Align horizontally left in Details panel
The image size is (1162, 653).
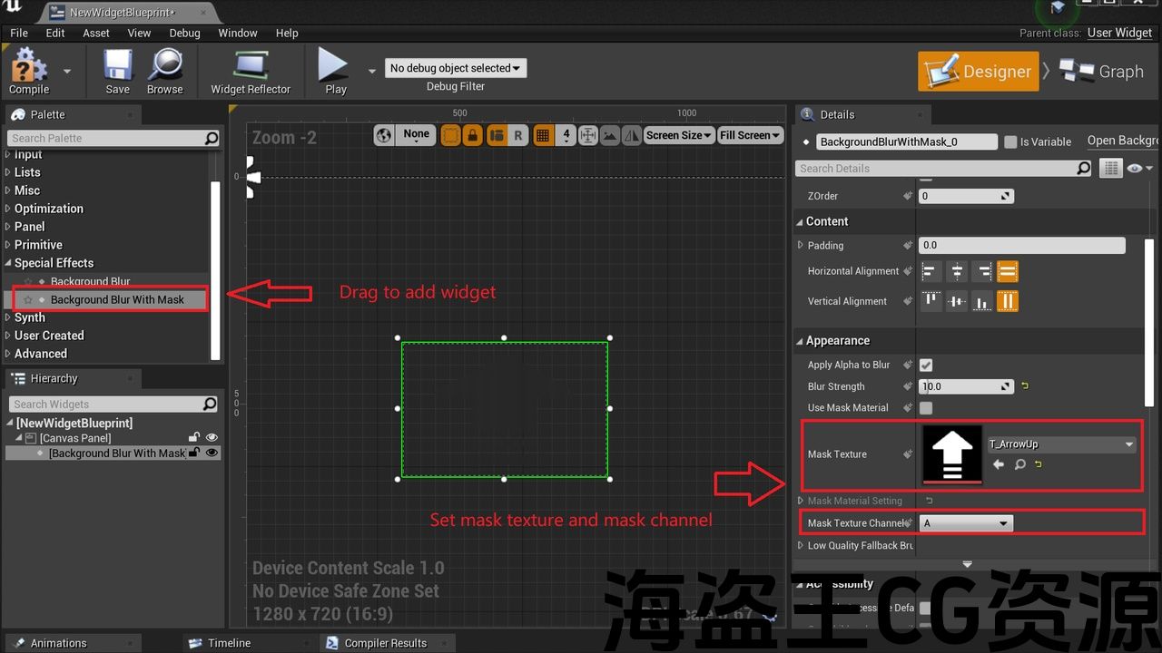[x=931, y=271]
